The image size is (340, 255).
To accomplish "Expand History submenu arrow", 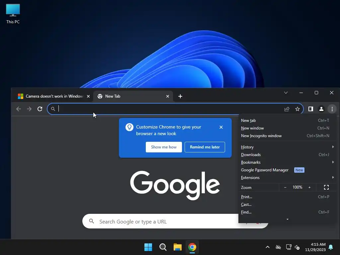I will click(x=333, y=147).
